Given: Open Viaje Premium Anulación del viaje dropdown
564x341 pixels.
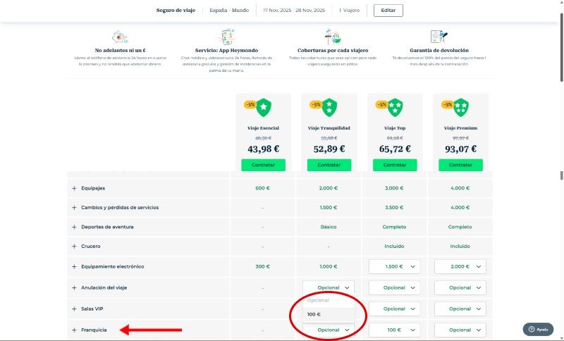Looking at the screenshot, I should point(460,287).
